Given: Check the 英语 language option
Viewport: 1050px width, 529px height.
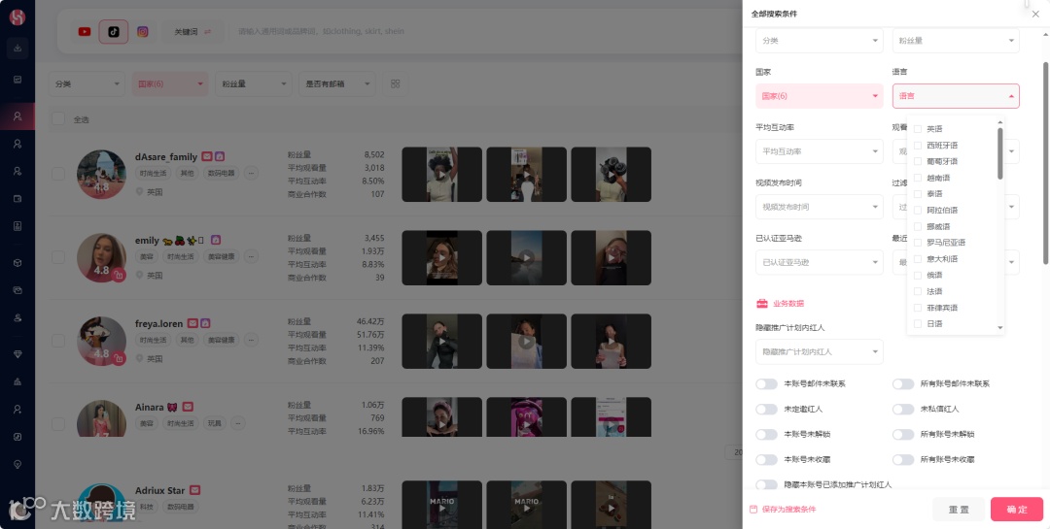Looking at the screenshot, I should (918, 129).
